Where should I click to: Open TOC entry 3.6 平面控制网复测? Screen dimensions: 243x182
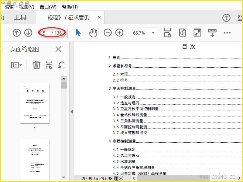coord(177,127)
